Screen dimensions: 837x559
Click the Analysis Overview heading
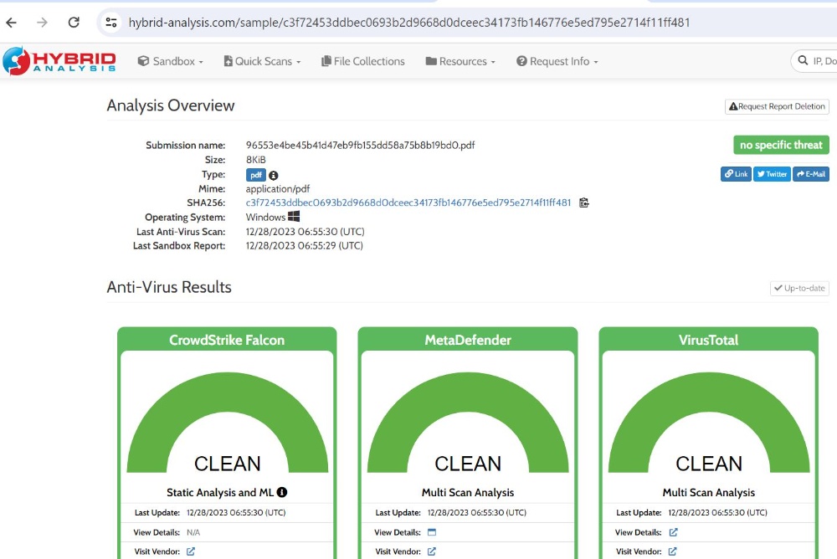pos(171,105)
